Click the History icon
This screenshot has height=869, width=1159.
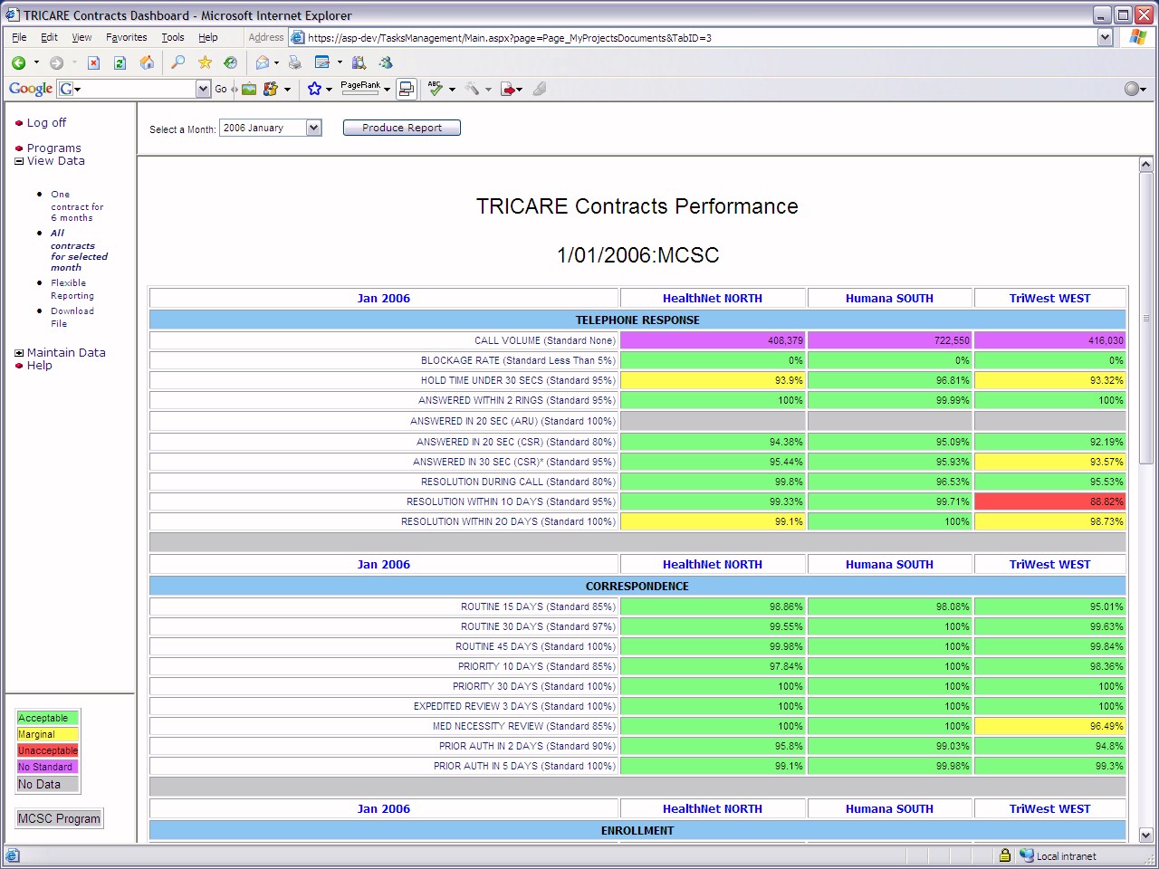pyautogui.click(x=231, y=62)
